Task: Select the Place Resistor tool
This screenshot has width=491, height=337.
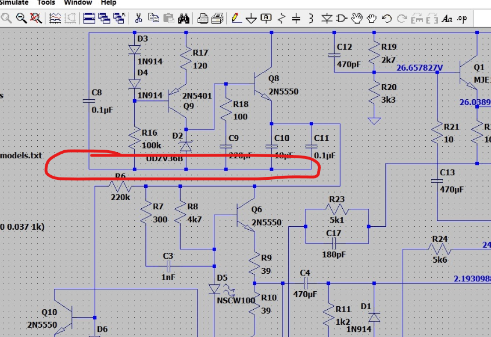Action: (x=281, y=19)
